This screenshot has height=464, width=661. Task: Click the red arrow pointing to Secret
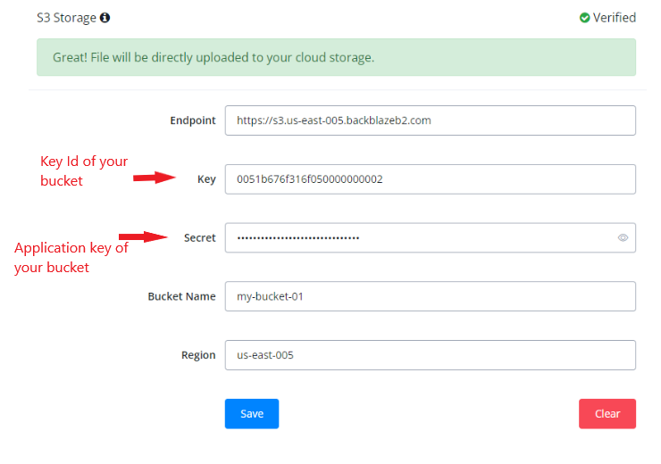point(144,236)
